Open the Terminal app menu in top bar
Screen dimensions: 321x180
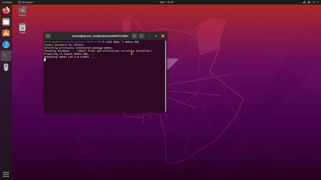[x=26, y=2]
